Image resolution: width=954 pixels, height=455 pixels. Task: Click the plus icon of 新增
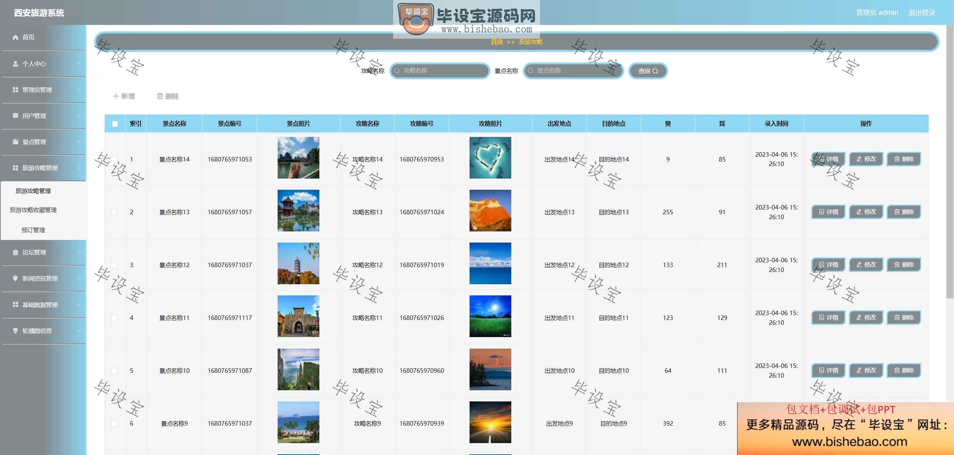pyautogui.click(x=116, y=96)
